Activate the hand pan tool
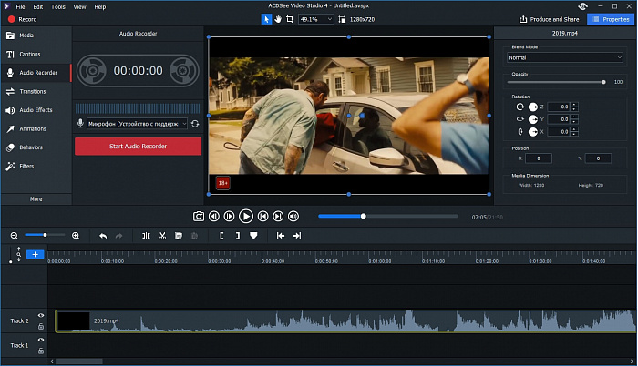The image size is (638, 366). (278, 19)
